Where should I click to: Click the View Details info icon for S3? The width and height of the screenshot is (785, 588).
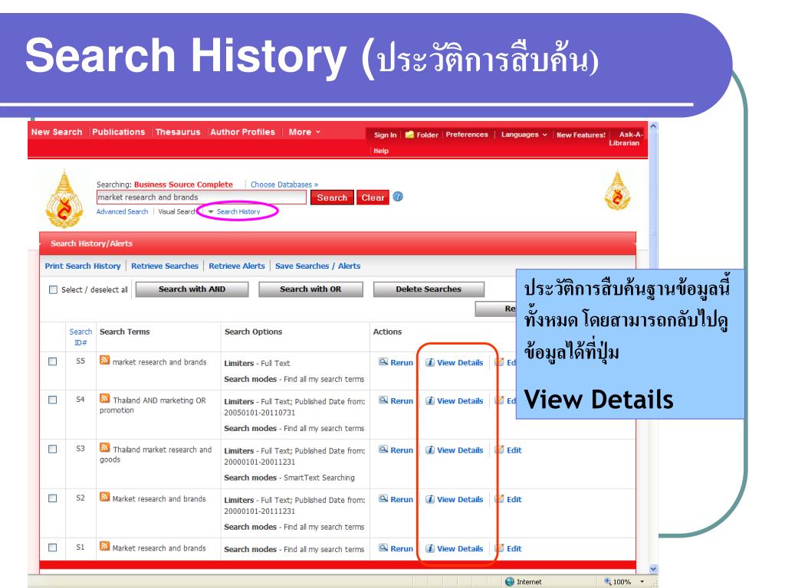(430, 450)
